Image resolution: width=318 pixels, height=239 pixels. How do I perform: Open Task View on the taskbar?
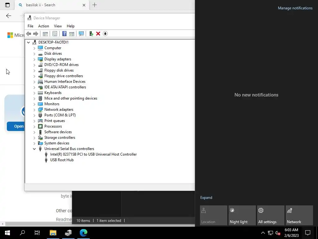point(37,232)
